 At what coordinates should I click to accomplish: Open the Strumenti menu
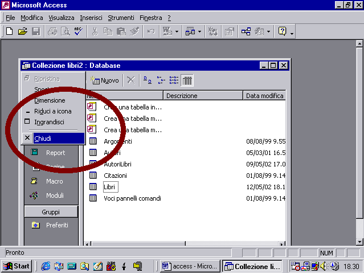pyautogui.click(x=121, y=18)
